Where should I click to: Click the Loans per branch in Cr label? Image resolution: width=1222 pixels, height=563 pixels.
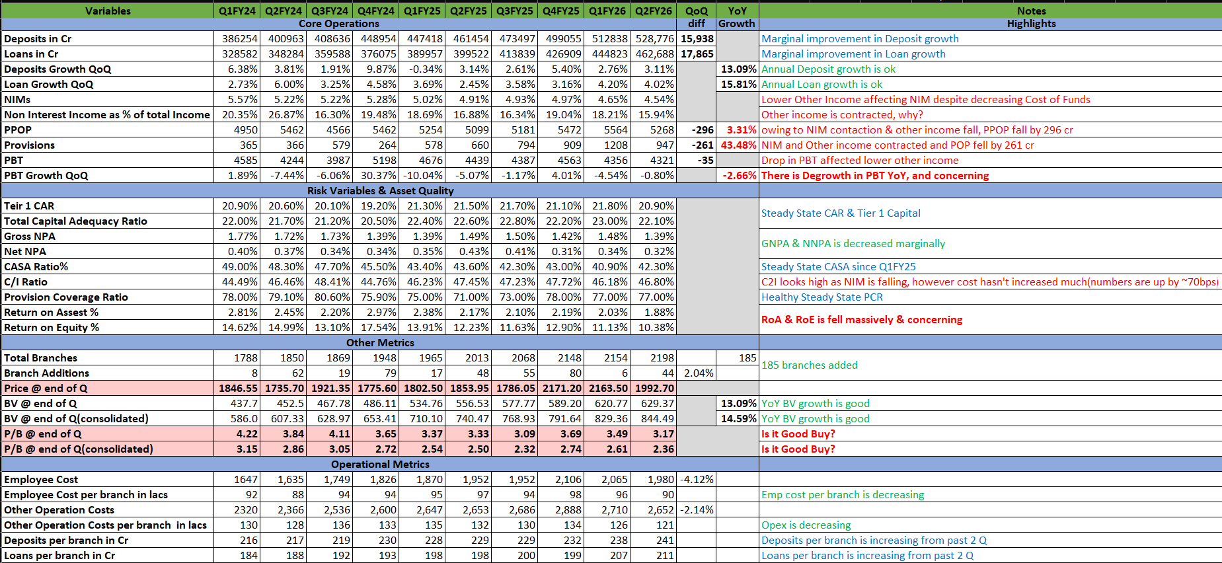[x=59, y=556]
